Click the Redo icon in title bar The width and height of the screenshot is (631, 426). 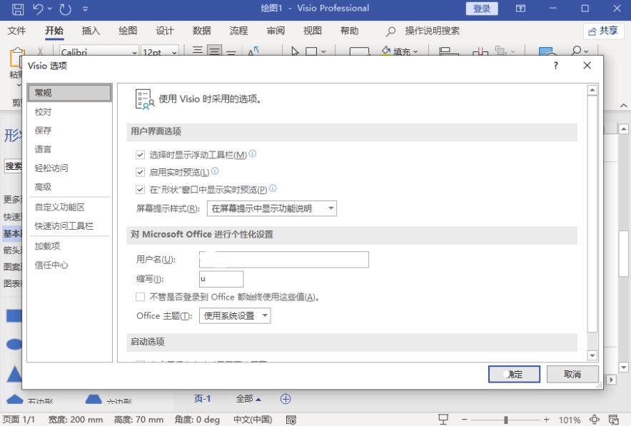click(x=65, y=9)
